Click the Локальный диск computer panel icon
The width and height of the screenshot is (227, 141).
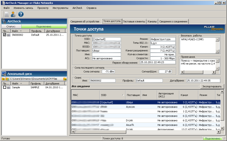click(4, 74)
